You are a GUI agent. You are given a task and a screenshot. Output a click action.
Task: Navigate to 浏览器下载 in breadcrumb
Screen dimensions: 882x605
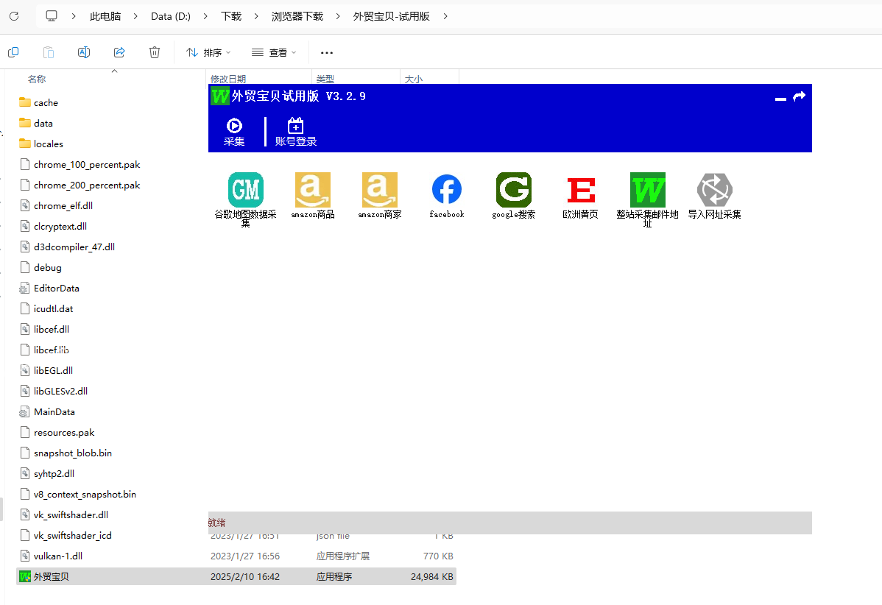[297, 16]
